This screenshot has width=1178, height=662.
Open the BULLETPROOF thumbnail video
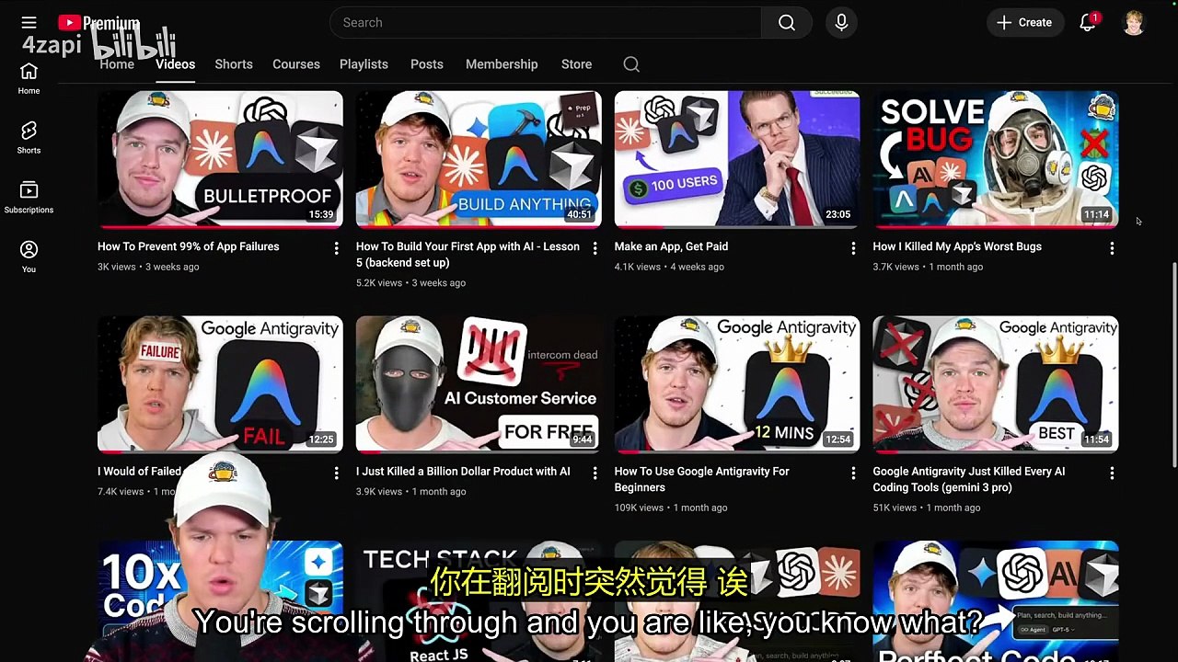click(220, 159)
